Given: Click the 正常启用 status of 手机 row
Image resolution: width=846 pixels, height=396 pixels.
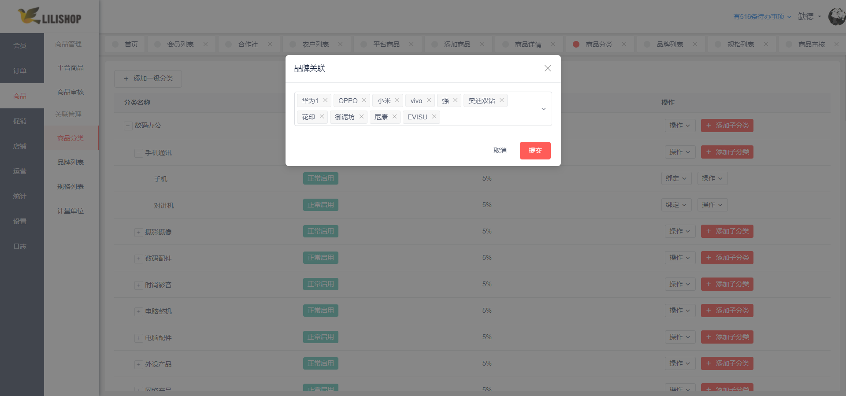Looking at the screenshot, I should (x=321, y=178).
